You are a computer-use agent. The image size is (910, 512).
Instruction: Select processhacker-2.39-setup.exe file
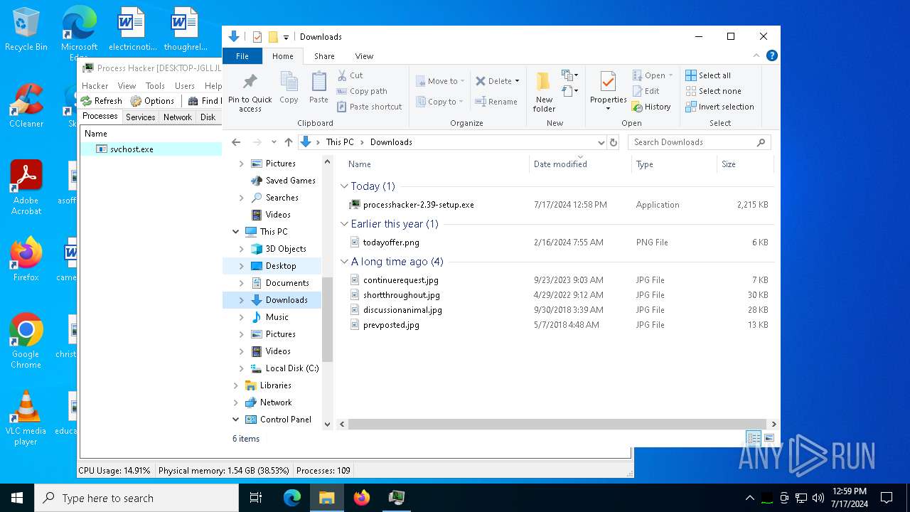[418, 205]
